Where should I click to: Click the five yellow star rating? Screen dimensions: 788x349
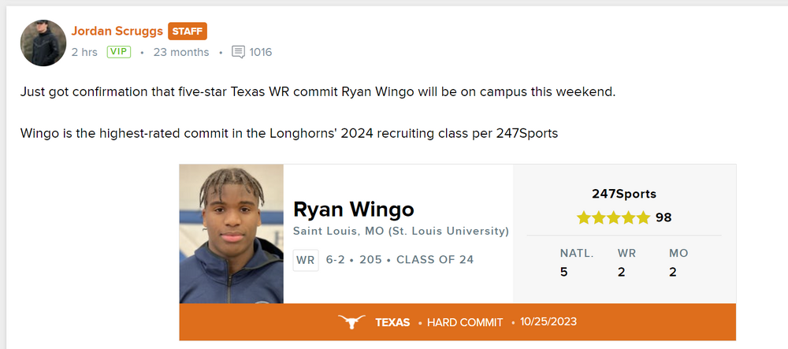(x=613, y=217)
